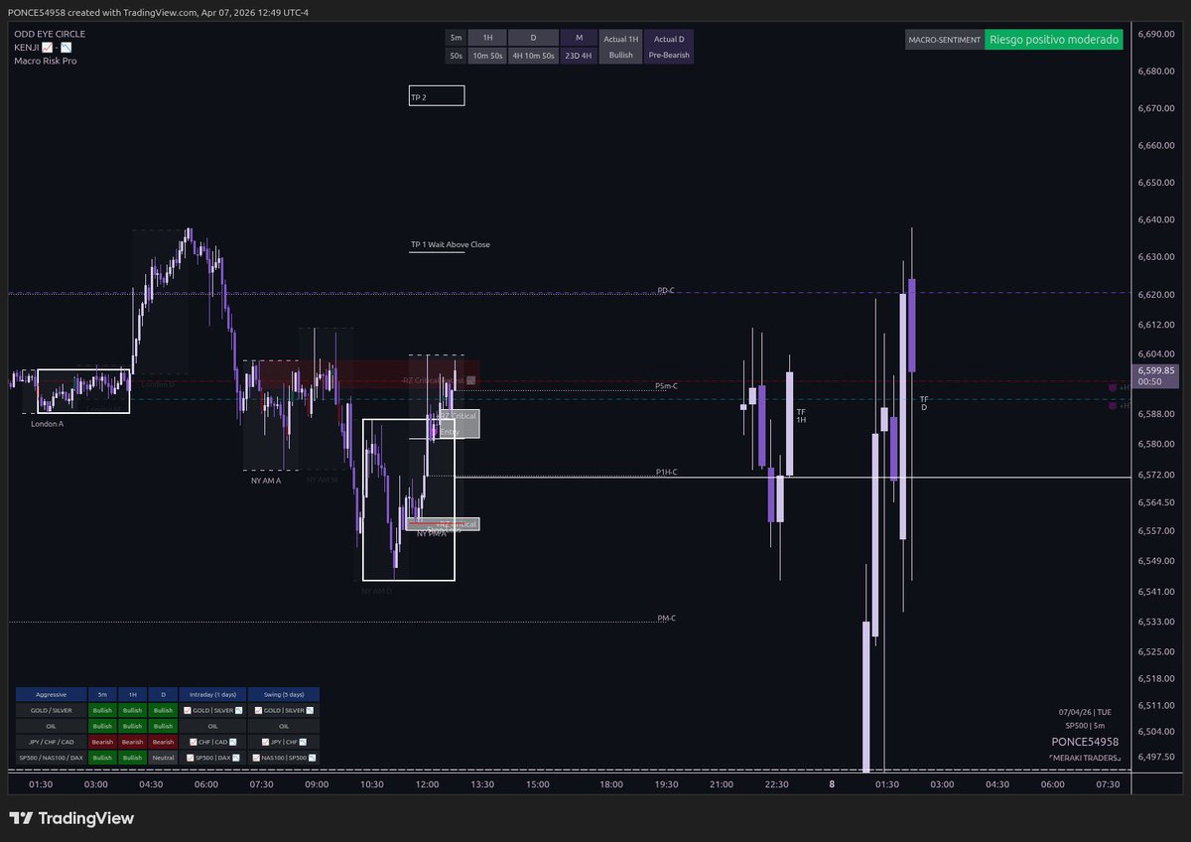Click chart-up icon before NAS100 | SP500
This screenshot has height=842, width=1191.
(256, 758)
